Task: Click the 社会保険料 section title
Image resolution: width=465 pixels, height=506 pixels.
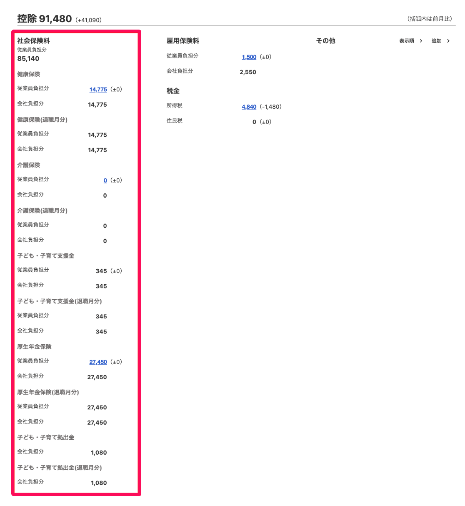Action: pyautogui.click(x=33, y=41)
